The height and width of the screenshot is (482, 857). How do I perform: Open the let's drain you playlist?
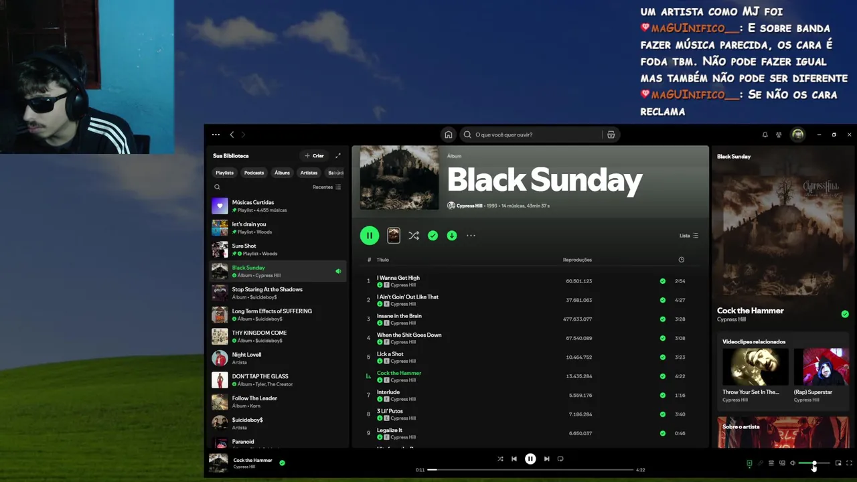pyautogui.click(x=277, y=228)
